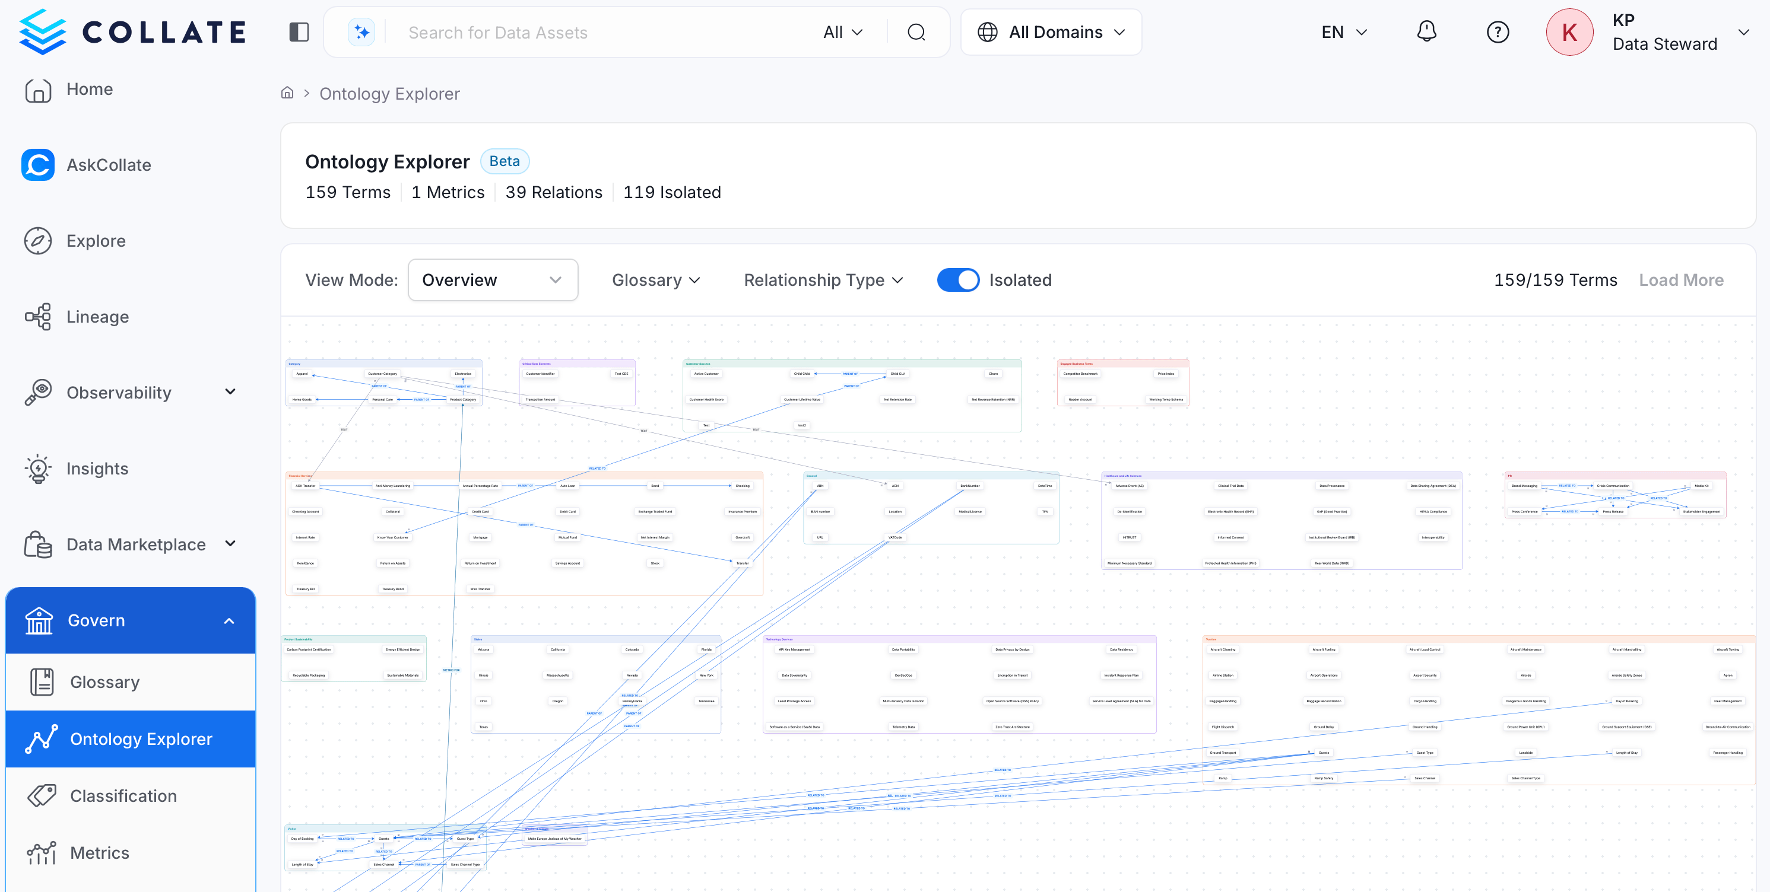Viewport: 1770px width, 892px height.
Task: Click the AI sparkle search icon
Action: click(361, 32)
